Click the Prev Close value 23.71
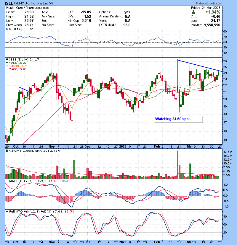The image size is (237, 245). 29,25
